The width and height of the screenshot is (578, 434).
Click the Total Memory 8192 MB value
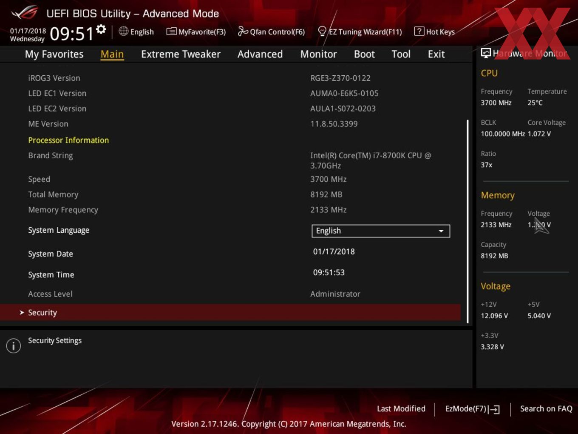[326, 194]
